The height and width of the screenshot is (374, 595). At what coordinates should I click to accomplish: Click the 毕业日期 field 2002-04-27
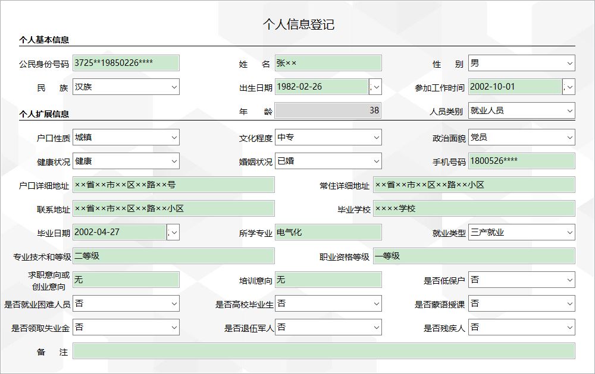119,232
